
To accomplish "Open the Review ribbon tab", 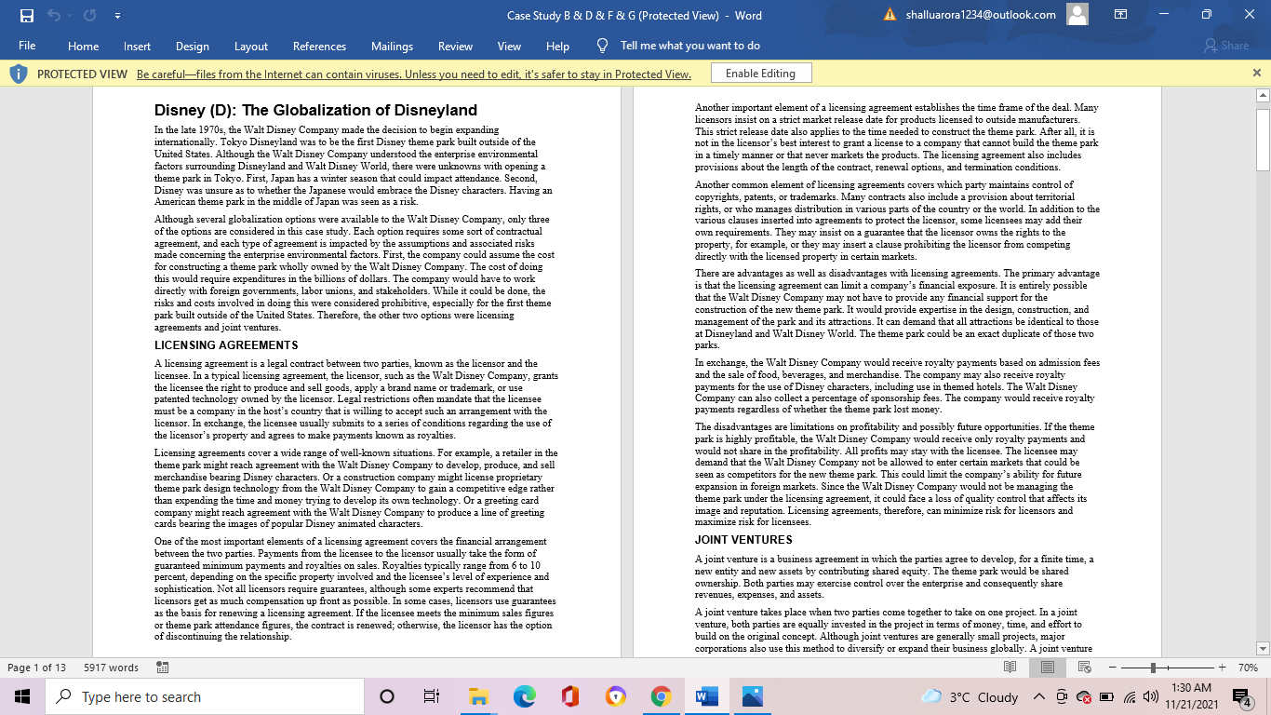I will point(455,46).
